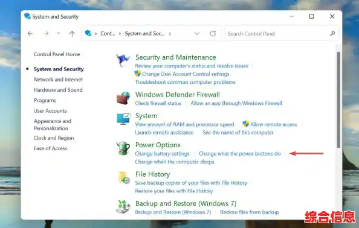Save backup copies with File History
359x228 pixels.
pos(191,183)
